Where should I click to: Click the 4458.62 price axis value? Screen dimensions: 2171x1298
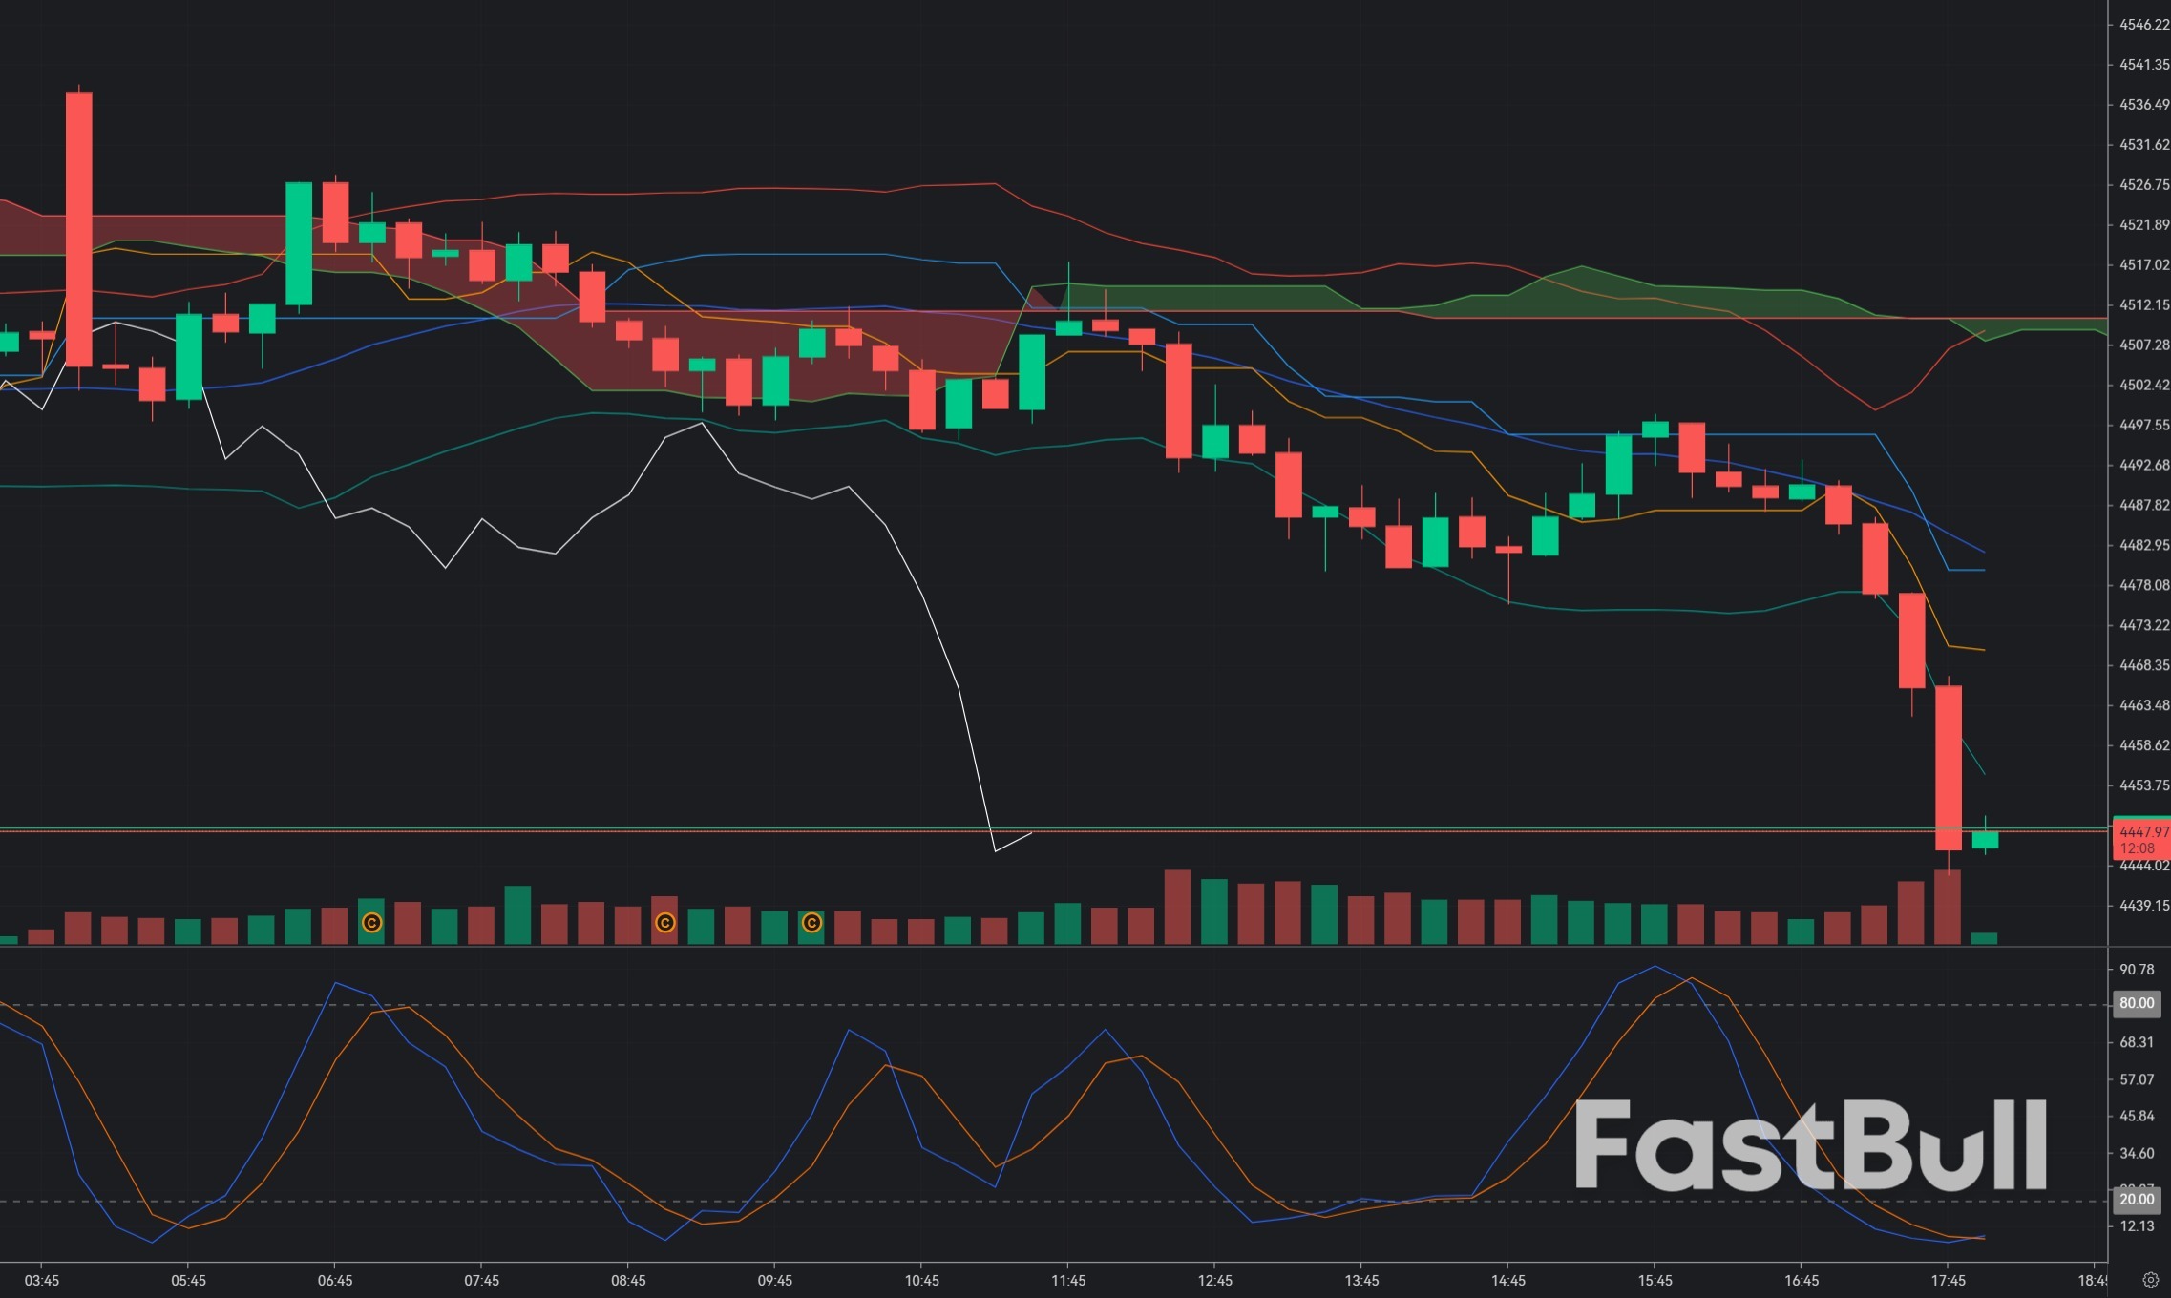click(2144, 745)
